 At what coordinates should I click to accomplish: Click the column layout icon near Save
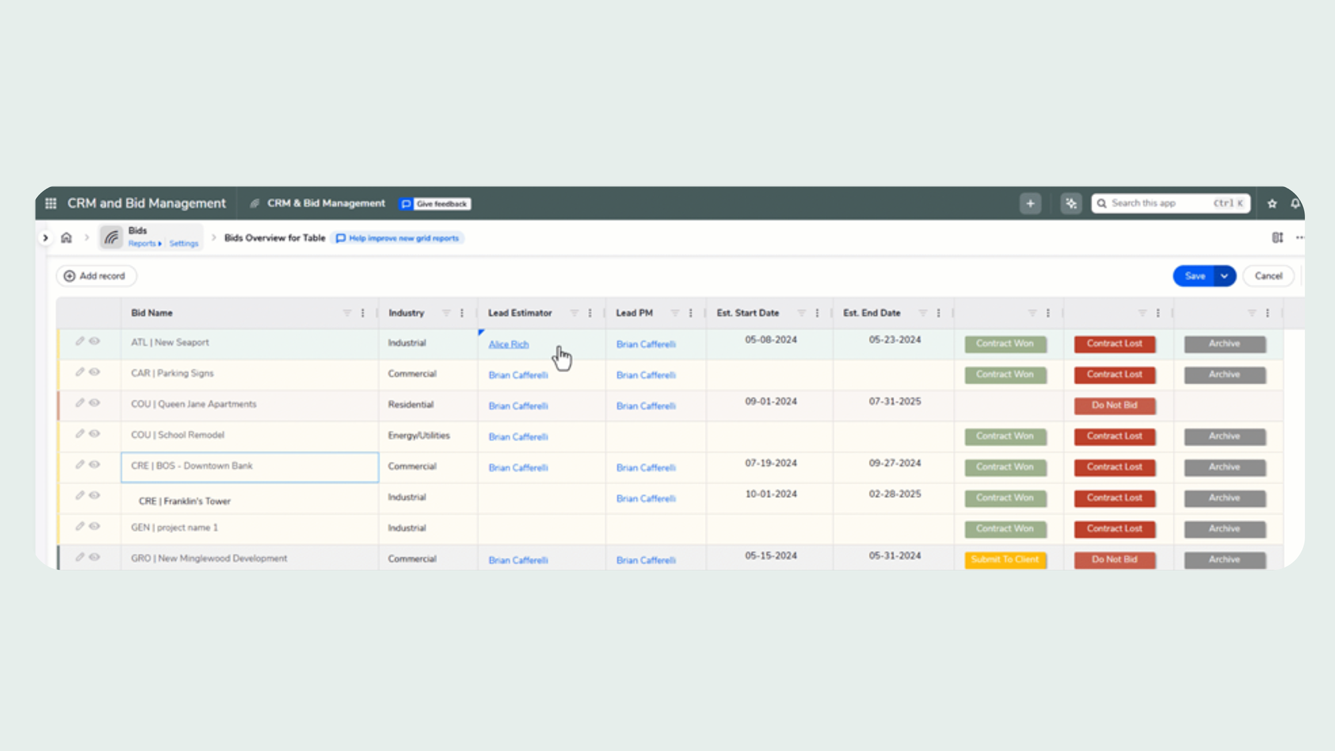click(1277, 238)
